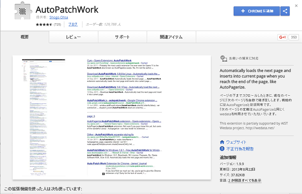Click the extension screenshot preview image
The width and height of the screenshot is (302, 194).
coord(112,117)
